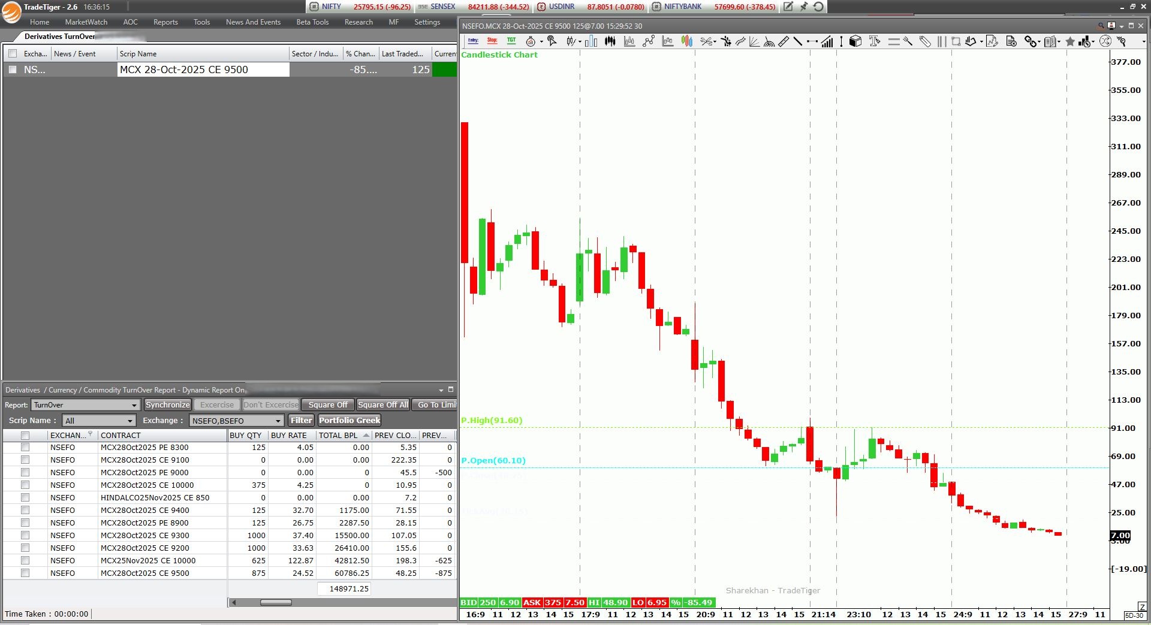Click the refresh icon beside ticker bar
This screenshot has height=625, width=1151.
click(x=818, y=7)
